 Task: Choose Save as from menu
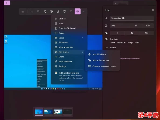click(69, 19)
